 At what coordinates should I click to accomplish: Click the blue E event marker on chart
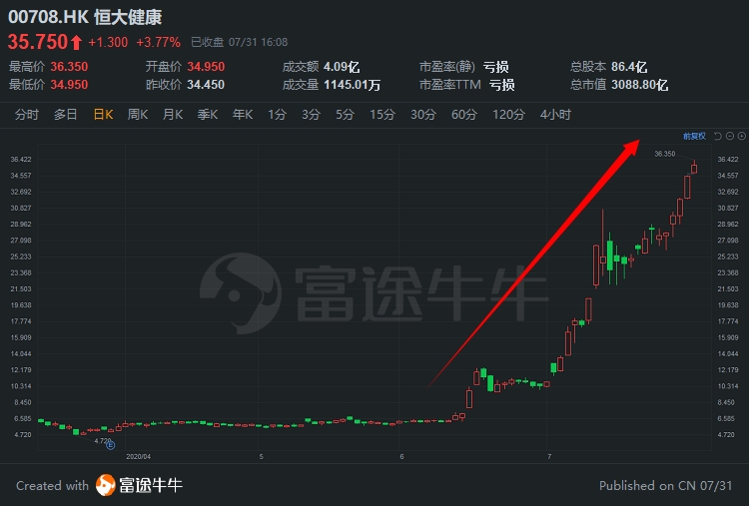pyautogui.click(x=110, y=445)
